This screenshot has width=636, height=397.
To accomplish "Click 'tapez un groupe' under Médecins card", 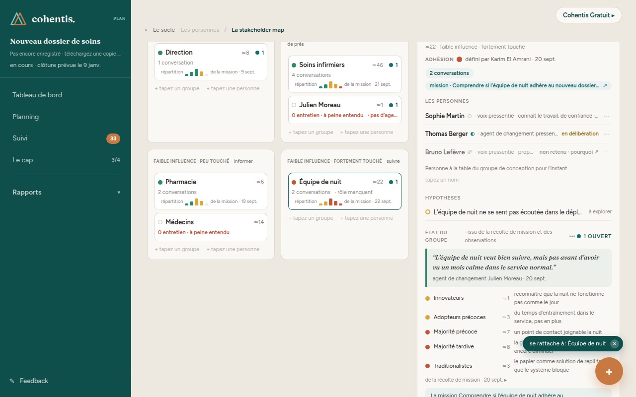I will click(177, 250).
